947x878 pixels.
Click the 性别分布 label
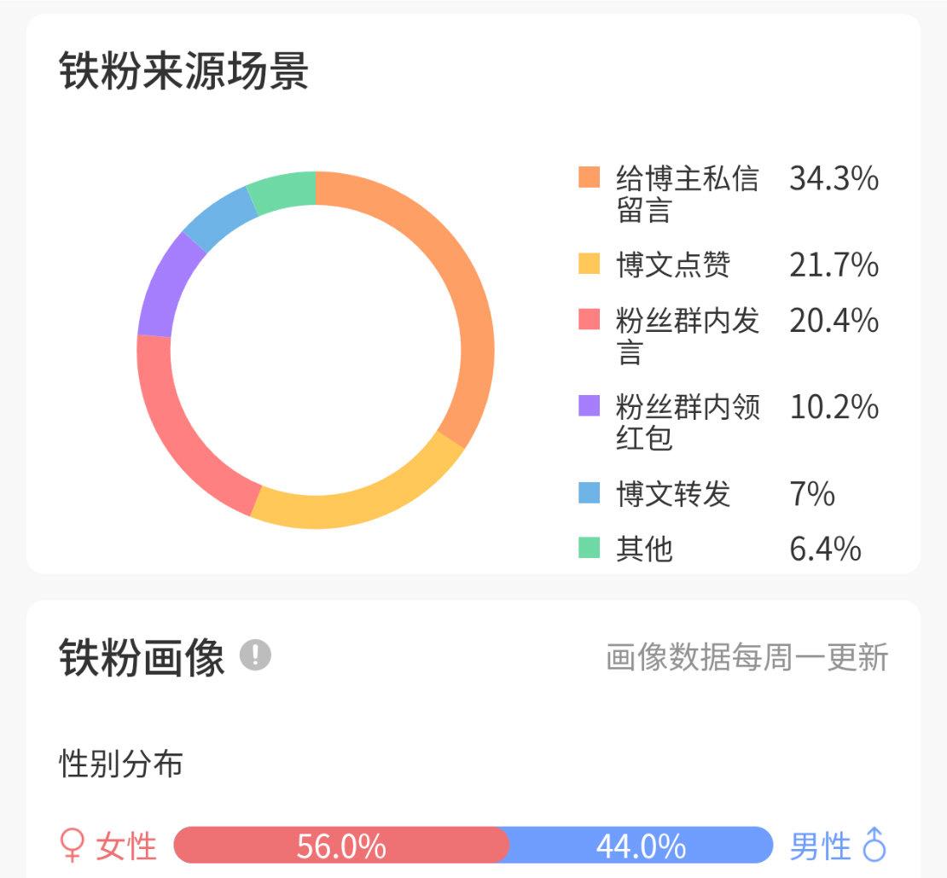pyautogui.click(x=121, y=764)
